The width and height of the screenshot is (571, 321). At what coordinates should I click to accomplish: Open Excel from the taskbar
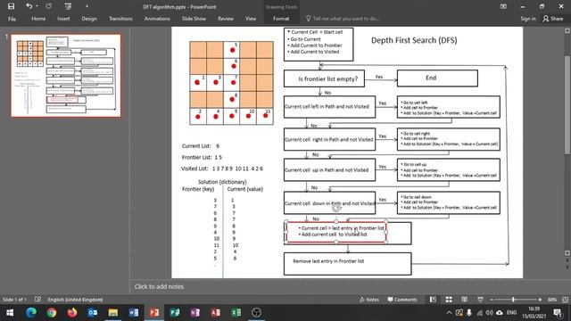coord(236,313)
